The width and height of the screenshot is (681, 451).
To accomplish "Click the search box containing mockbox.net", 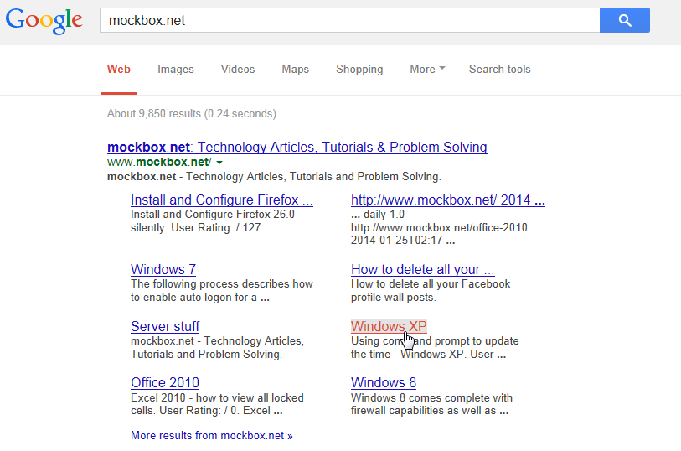I will [349, 20].
